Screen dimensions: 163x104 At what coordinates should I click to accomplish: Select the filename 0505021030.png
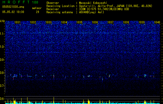[13, 7]
